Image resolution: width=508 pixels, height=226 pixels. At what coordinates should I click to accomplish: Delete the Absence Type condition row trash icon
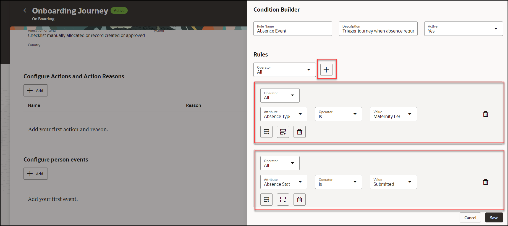tap(486, 114)
